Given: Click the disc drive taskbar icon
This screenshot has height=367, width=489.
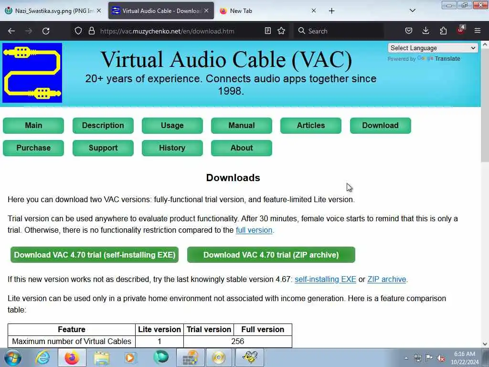Looking at the screenshot, I should (x=219, y=357).
